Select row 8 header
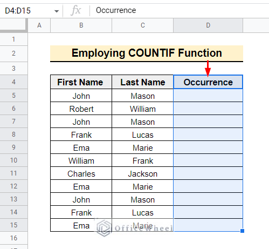 tap(13, 134)
